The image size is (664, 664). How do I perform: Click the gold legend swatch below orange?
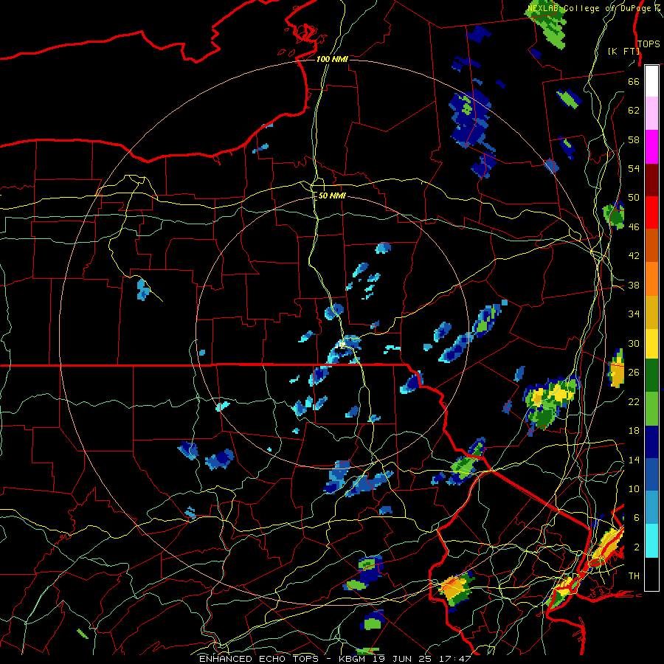click(651, 312)
